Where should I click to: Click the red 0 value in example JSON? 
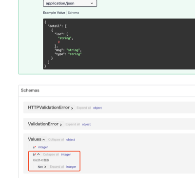coord(58,42)
